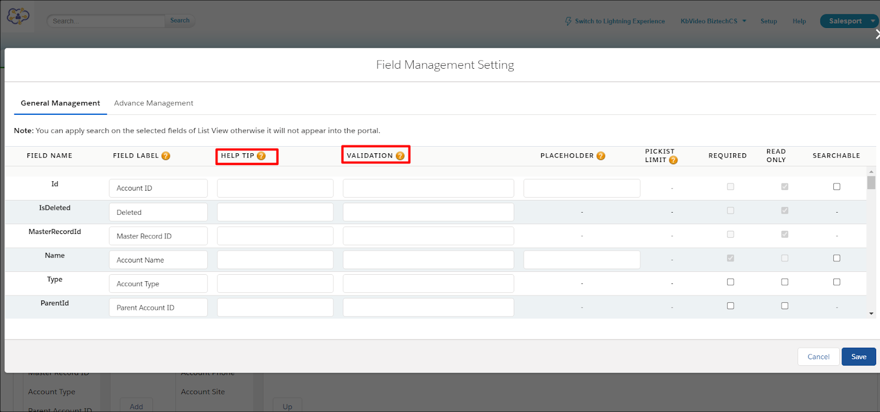
Task: Click the Placeholder help icon
Action: pyautogui.click(x=601, y=156)
